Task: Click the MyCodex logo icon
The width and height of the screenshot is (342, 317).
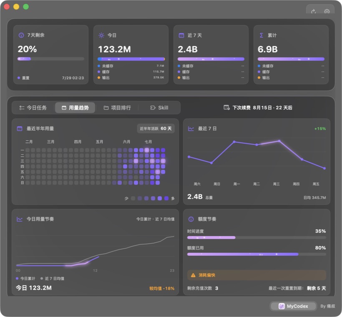Action: (x=282, y=306)
